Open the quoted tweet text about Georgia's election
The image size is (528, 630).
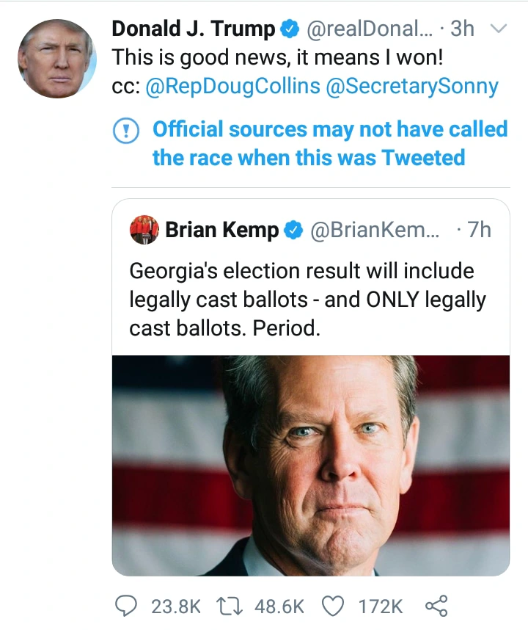point(308,299)
